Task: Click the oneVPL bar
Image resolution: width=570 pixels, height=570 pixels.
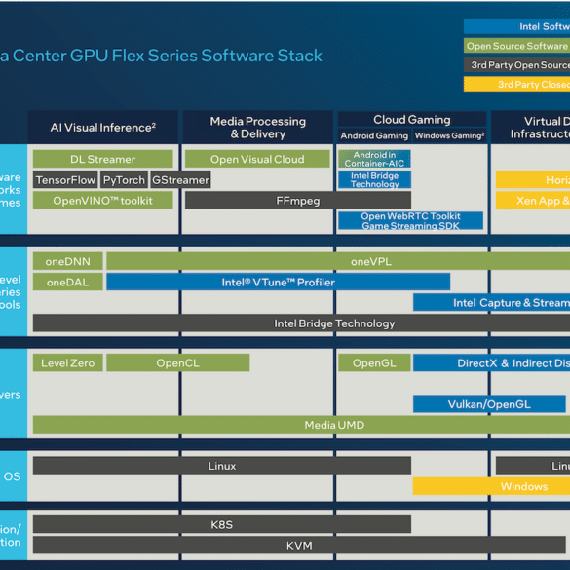Action: coord(338,261)
